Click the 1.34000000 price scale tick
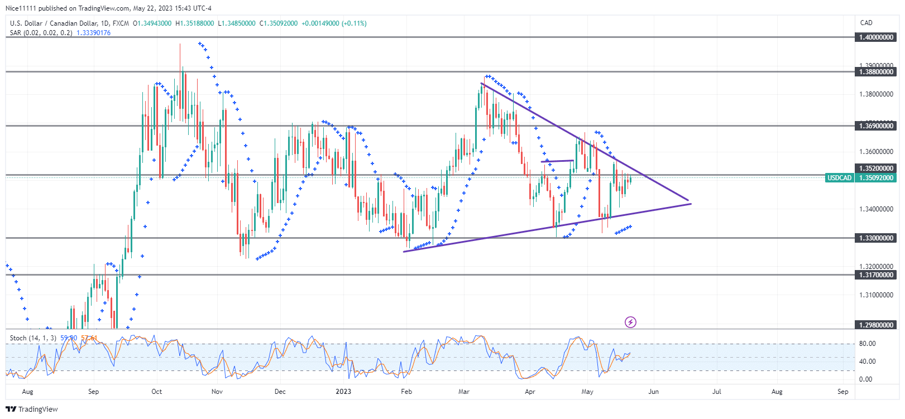Screen dimensions: 905x419 pyautogui.click(x=877, y=209)
